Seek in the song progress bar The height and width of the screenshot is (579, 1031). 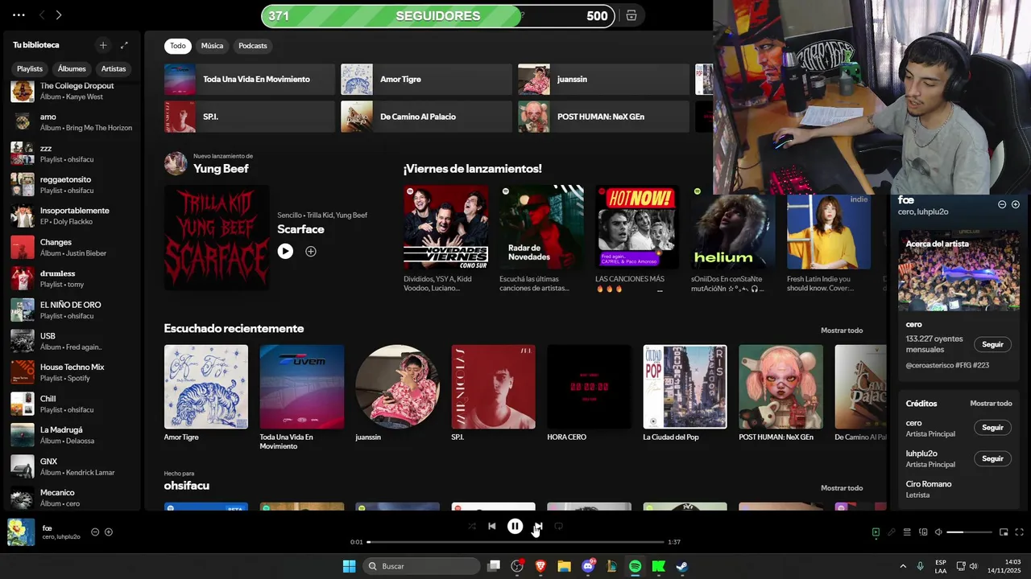click(515, 542)
